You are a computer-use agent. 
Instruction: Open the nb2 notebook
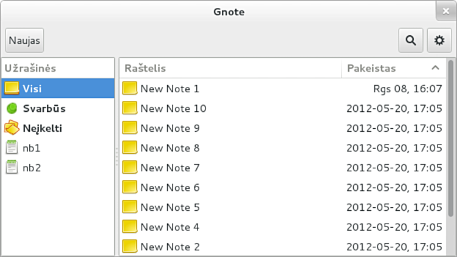pyautogui.click(x=32, y=168)
